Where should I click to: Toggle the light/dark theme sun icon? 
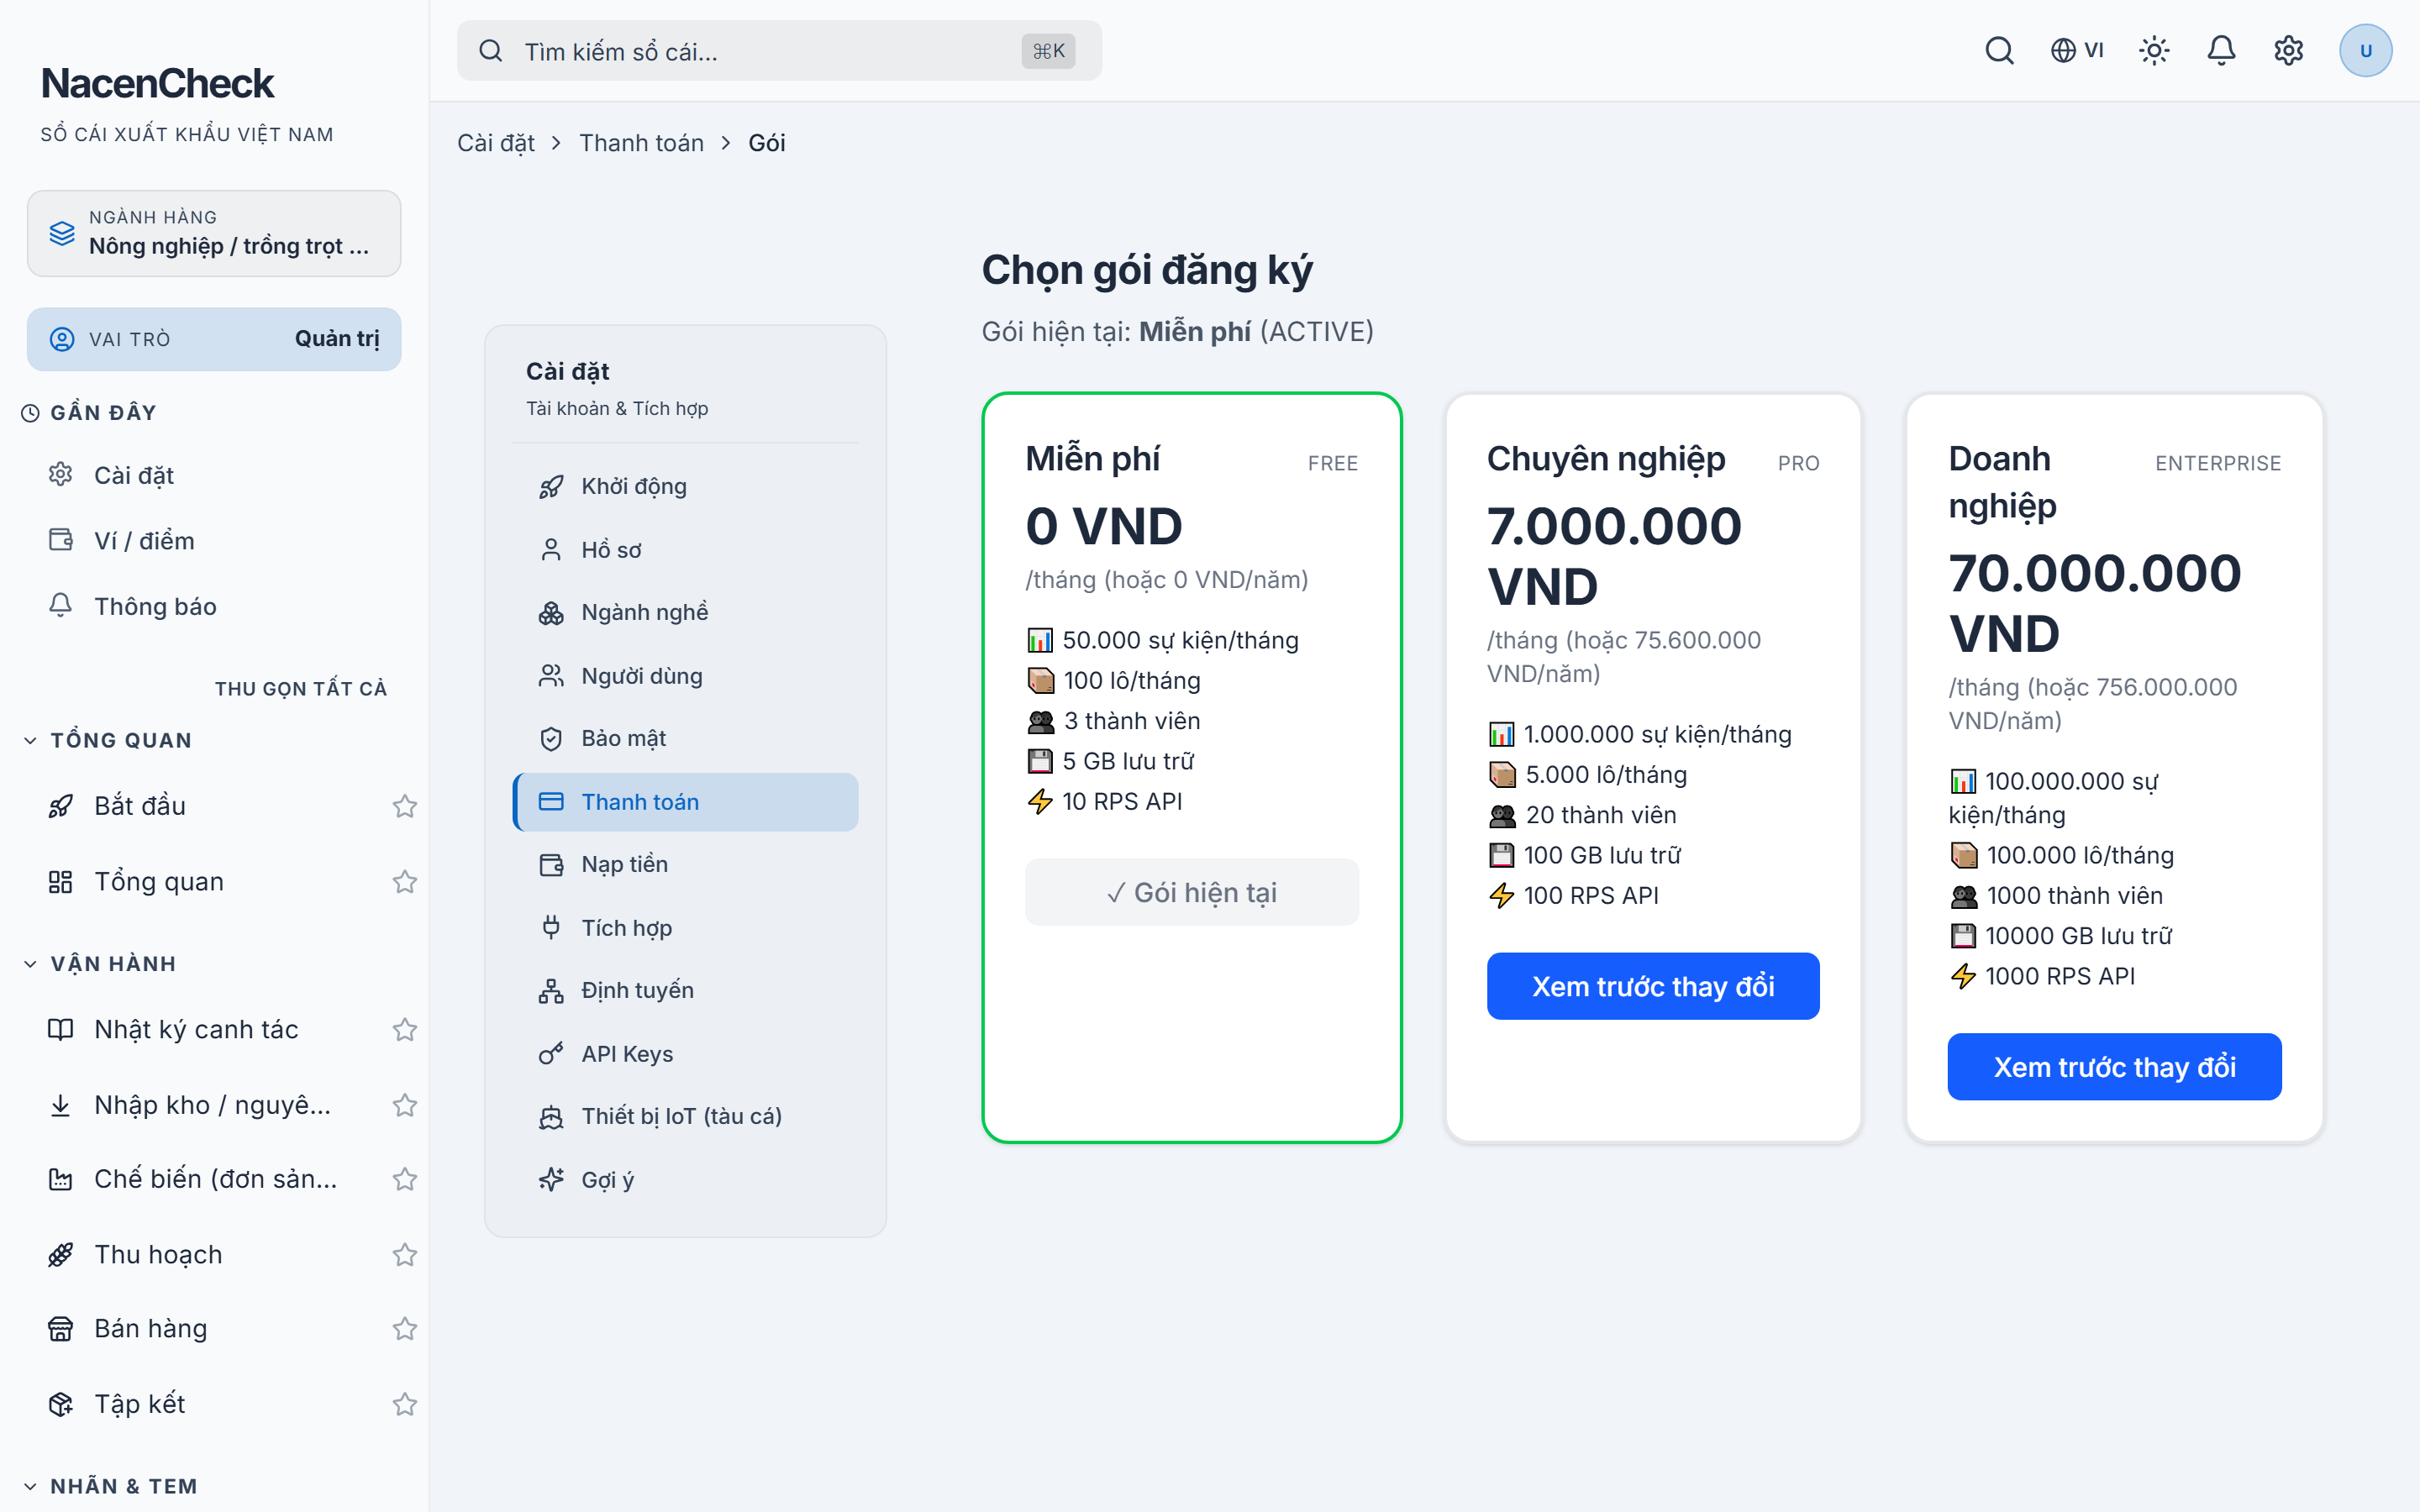pos(2154,50)
